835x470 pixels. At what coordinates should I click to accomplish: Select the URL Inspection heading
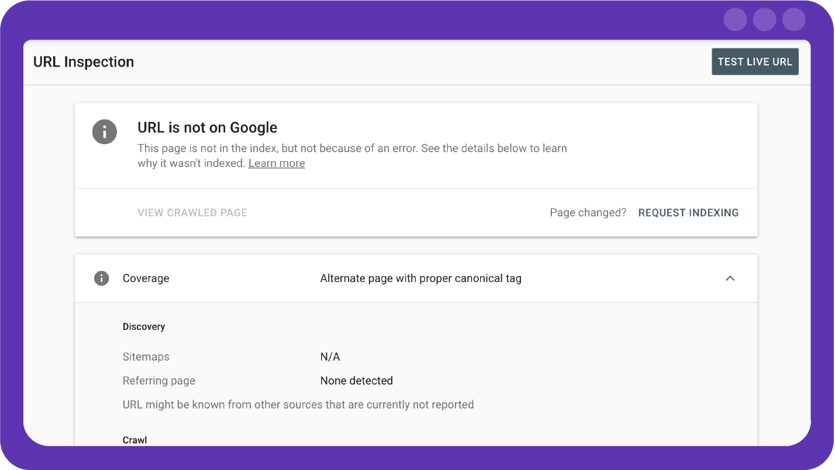(x=84, y=62)
